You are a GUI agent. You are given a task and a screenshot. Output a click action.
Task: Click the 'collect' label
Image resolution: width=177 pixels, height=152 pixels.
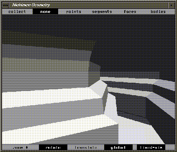tap(17, 12)
